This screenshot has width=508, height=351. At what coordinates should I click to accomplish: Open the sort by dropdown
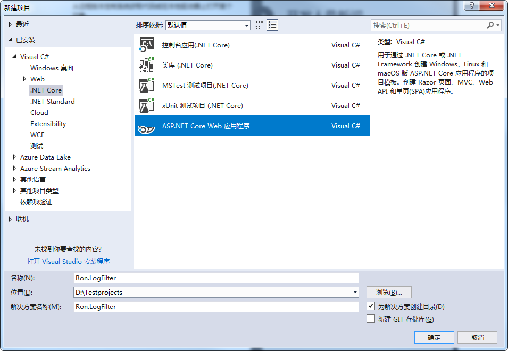pyautogui.click(x=207, y=25)
